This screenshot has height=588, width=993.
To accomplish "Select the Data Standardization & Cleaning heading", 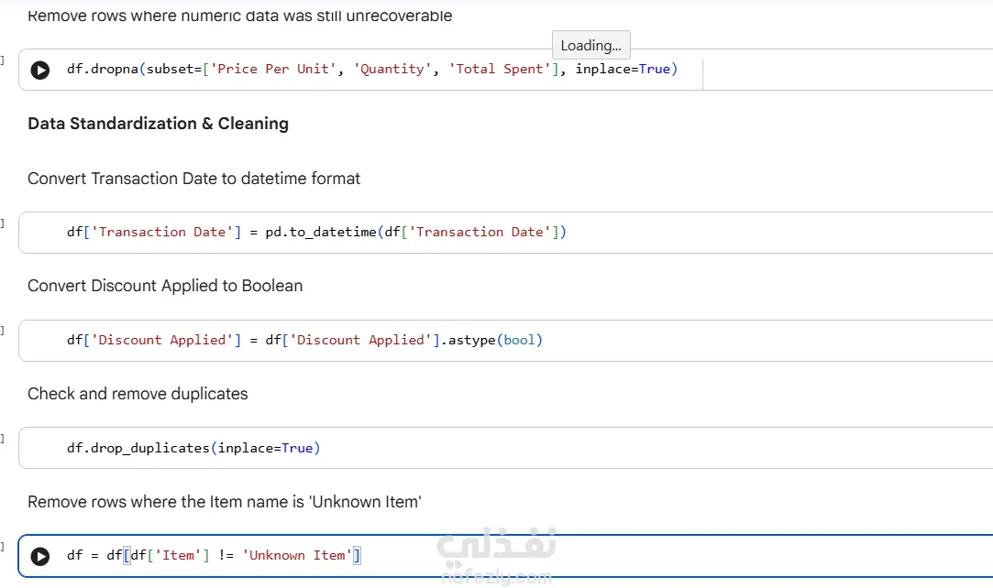I will point(159,124).
